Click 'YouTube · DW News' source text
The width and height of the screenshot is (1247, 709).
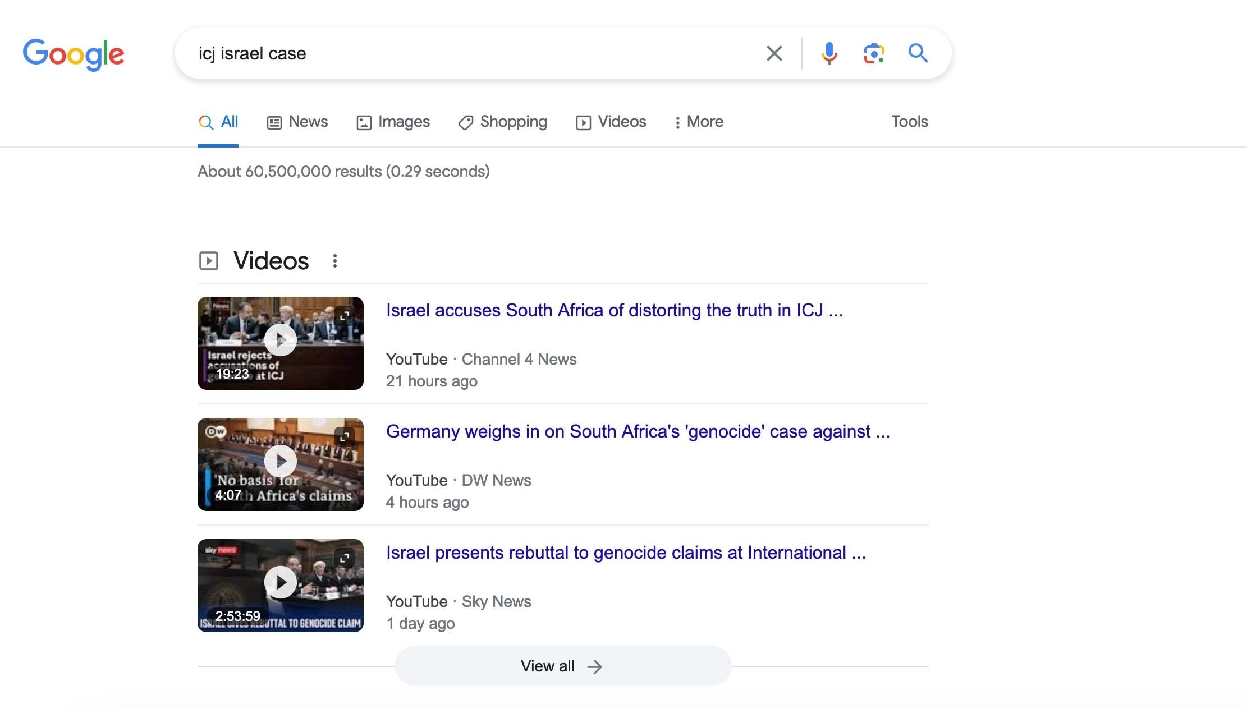click(x=459, y=480)
